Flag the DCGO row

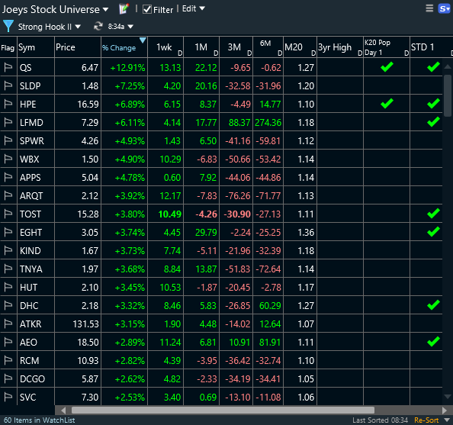click(x=8, y=378)
